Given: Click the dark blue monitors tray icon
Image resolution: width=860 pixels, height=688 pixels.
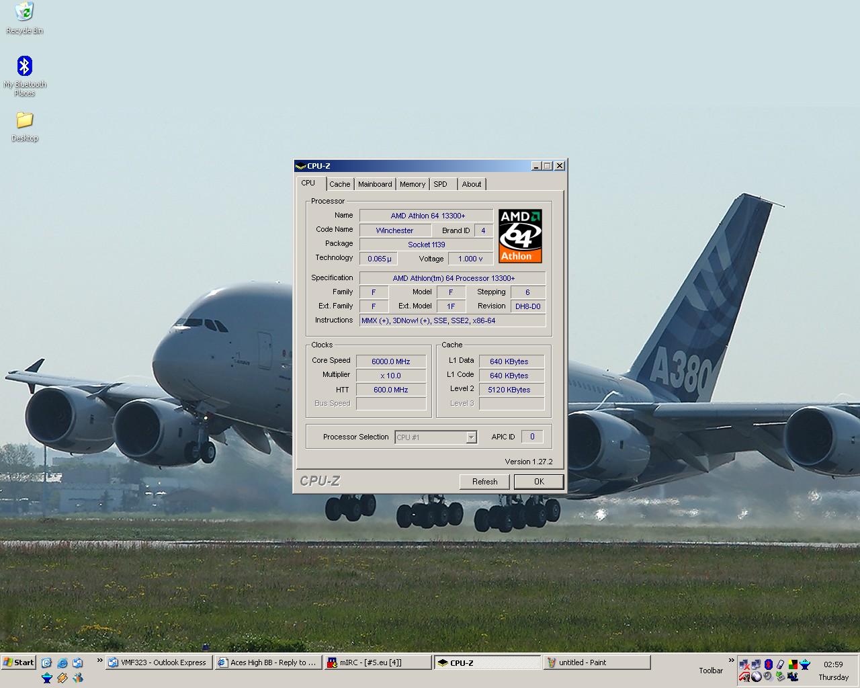Looking at the screenshot, I should (x=793, y=677).
